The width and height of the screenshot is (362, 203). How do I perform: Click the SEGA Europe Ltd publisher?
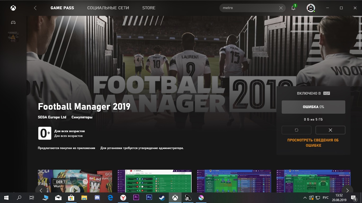pyautogui.click(x=52, y=117)
